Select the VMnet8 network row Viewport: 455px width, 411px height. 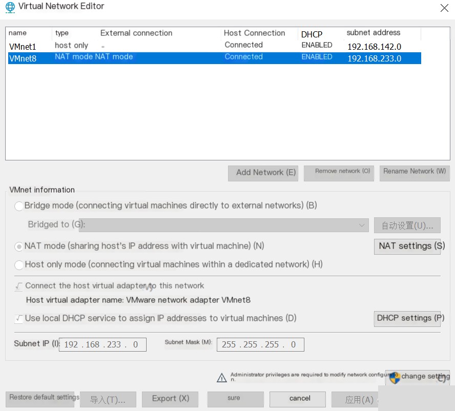click(x=215, y=58)
